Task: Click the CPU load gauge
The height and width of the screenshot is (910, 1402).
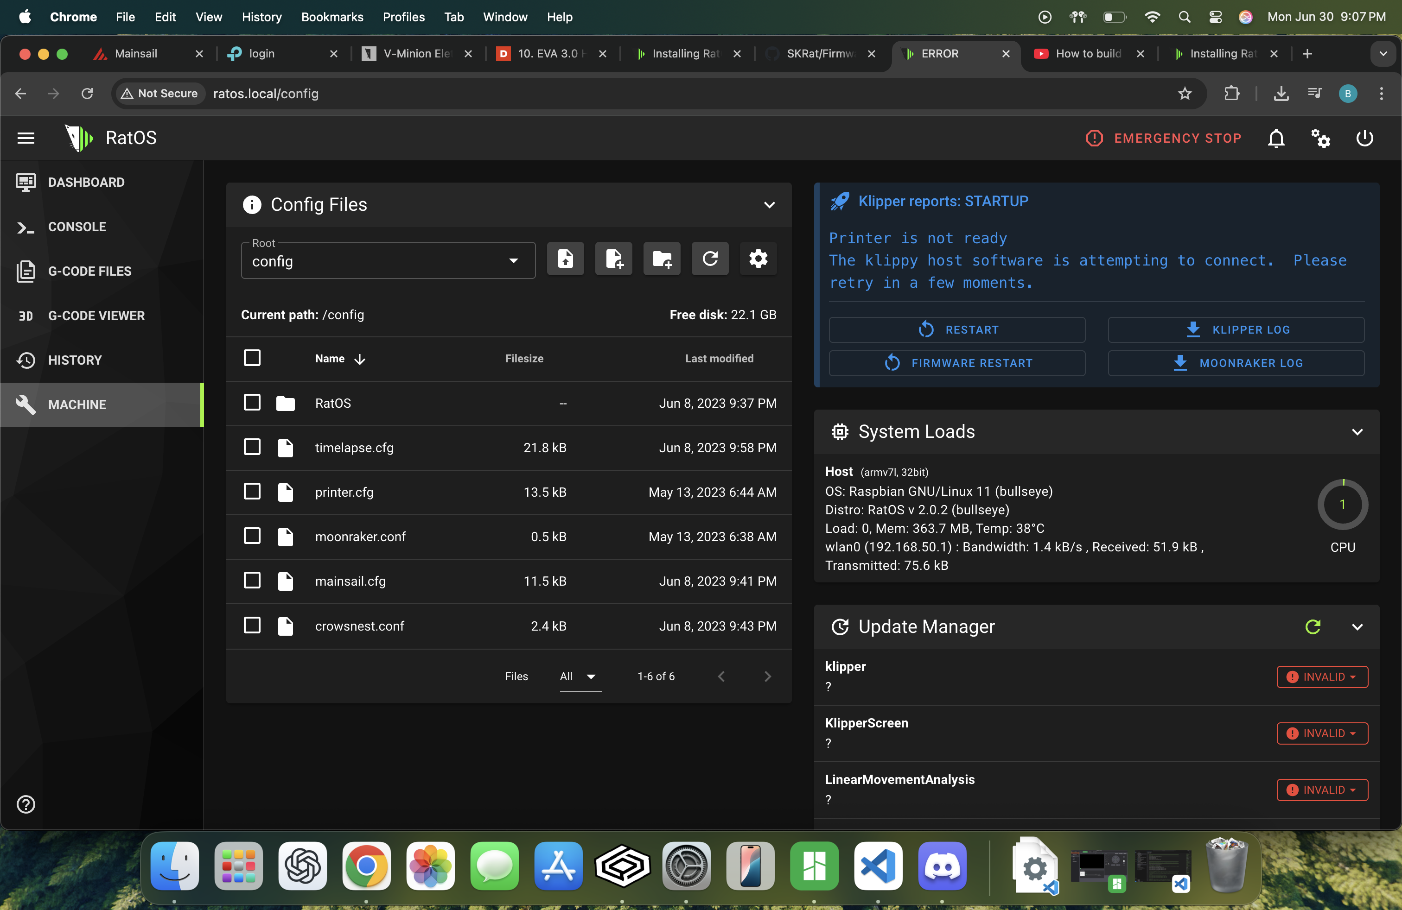Action: pos(1343,505)
